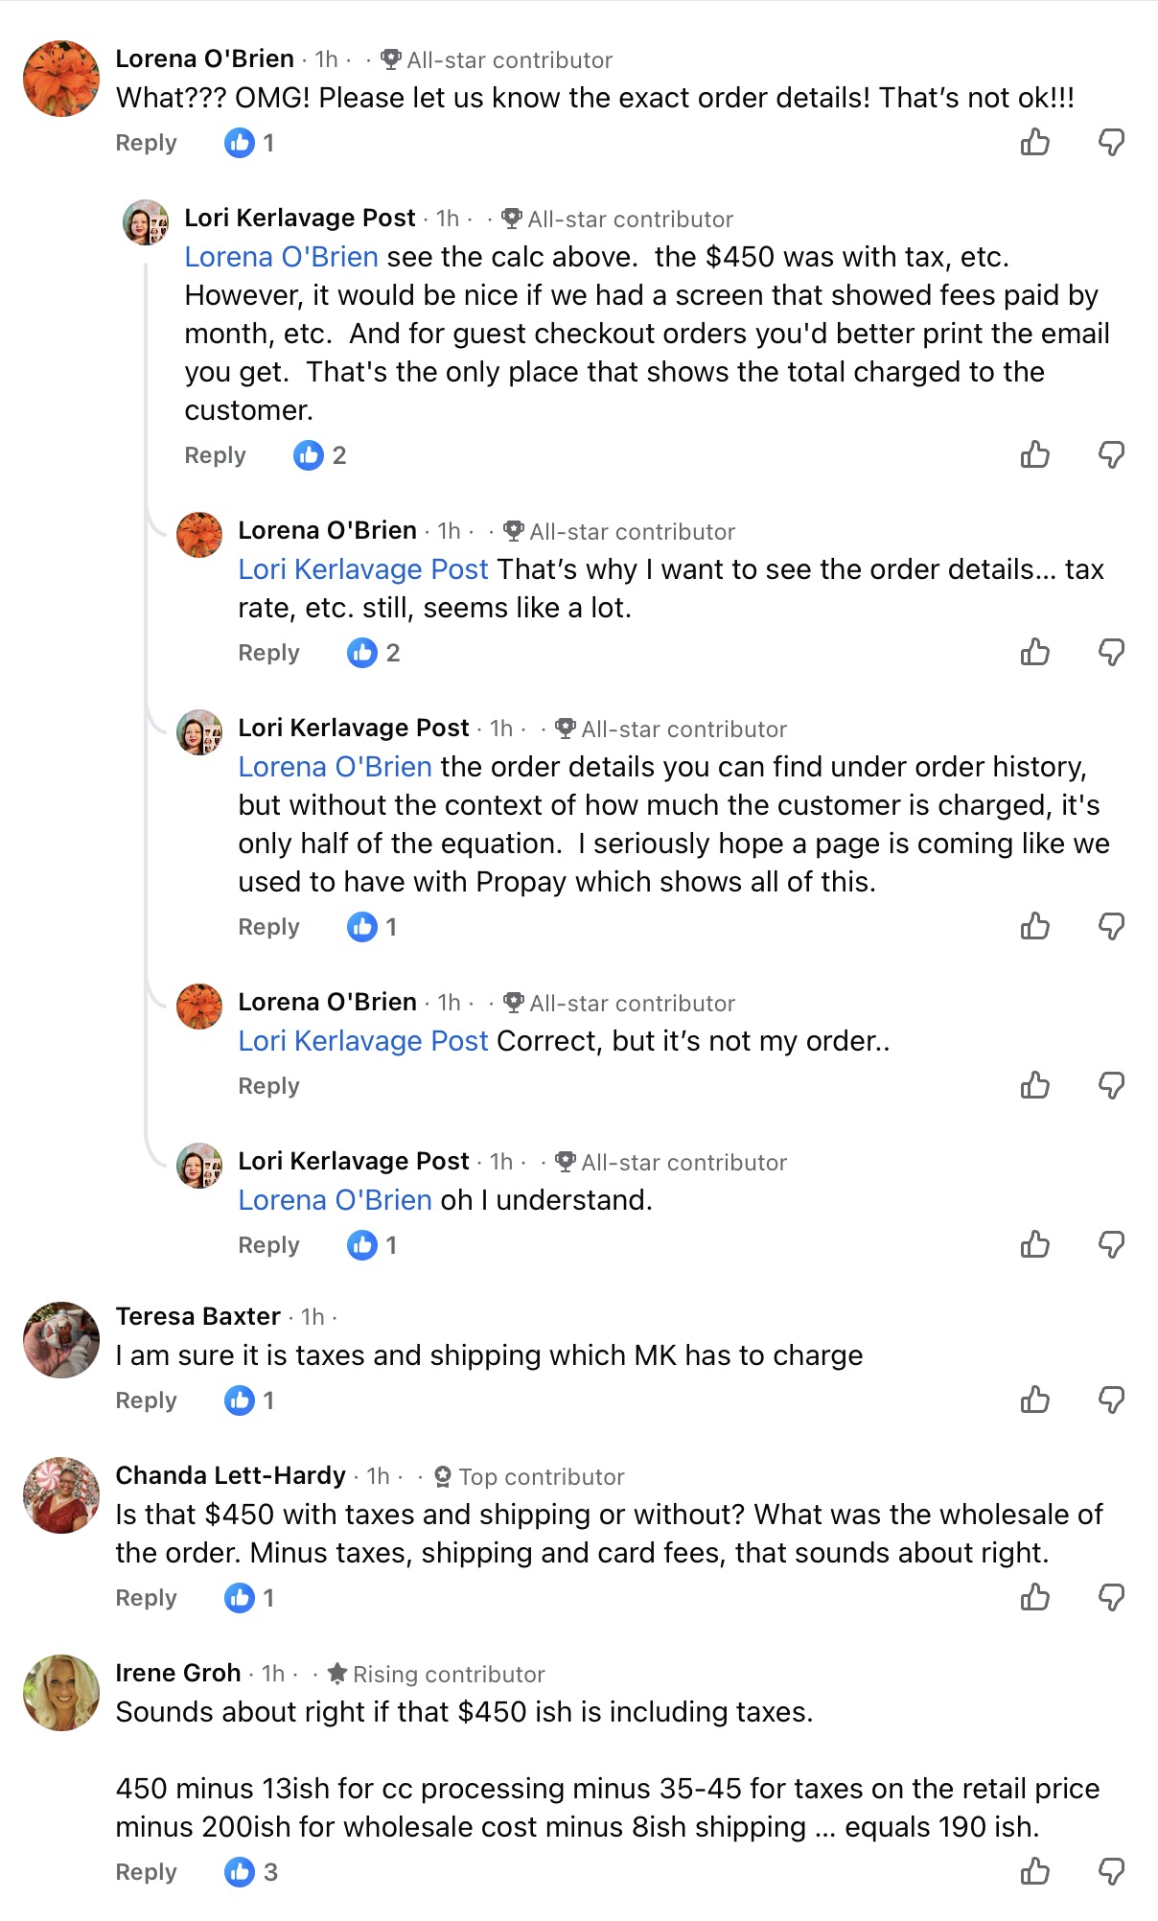
Task: Open the 3 likes reaction count on Irene Groh's comment
Action: coord(252,1872)
